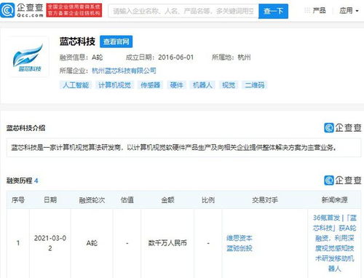Select the 人工智能 tag
The image size is (364, 278).
tap(76, 85)
